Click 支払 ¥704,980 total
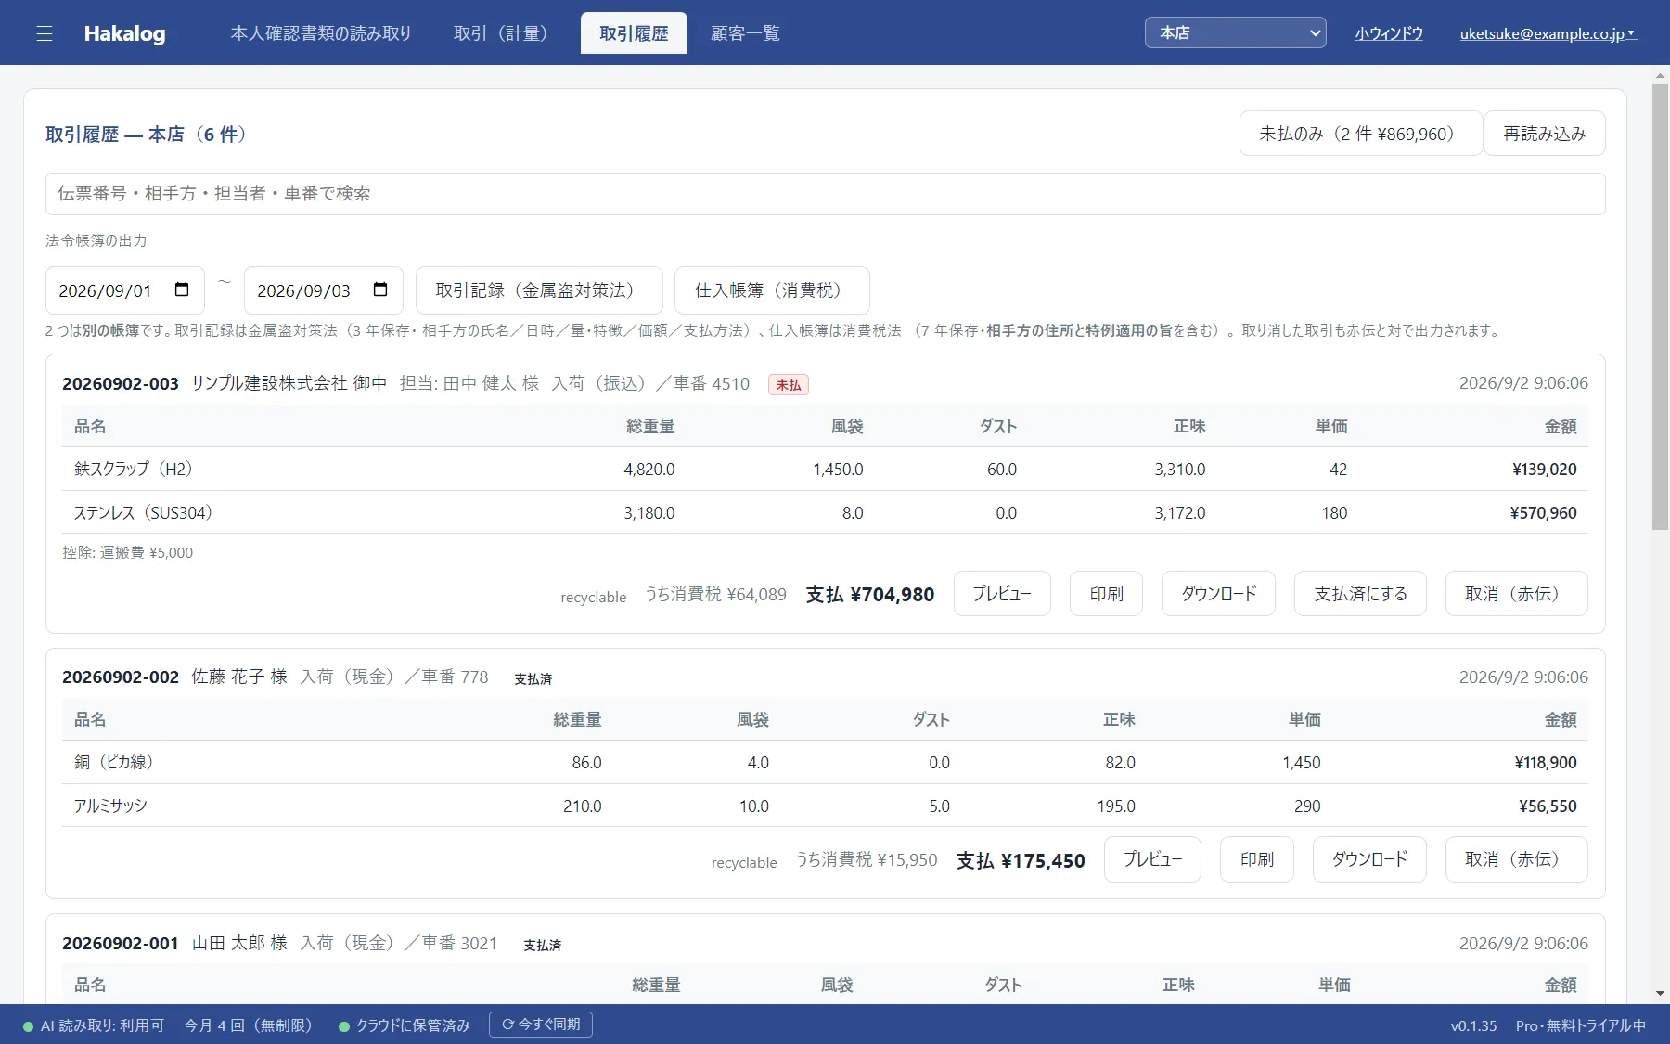Viewport: 1670px width, 1044px height. [869, 594]
